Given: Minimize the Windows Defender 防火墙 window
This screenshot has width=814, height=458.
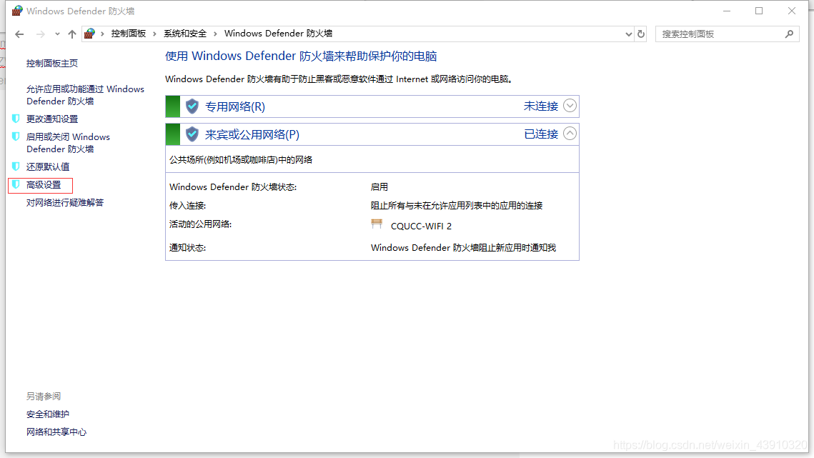Looking at the screenshot, I should [x=727, y=11].
